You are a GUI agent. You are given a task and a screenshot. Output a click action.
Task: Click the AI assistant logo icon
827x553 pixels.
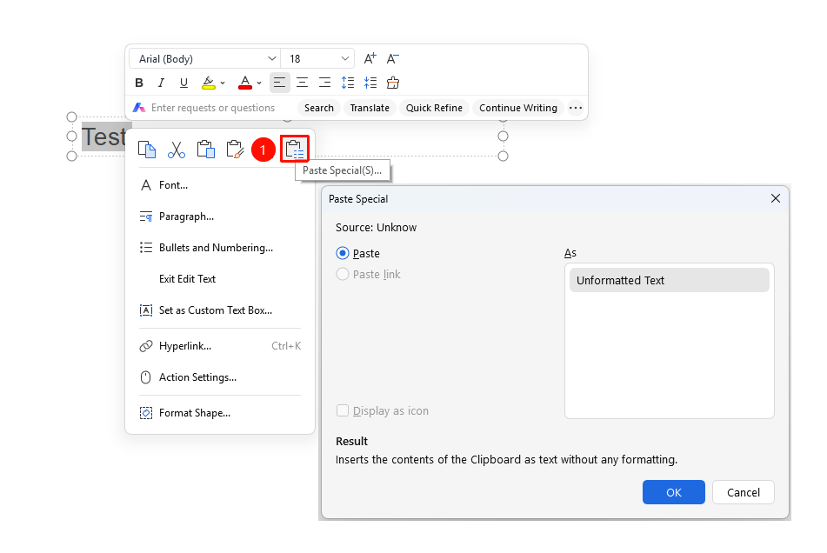tap(139, 108)
